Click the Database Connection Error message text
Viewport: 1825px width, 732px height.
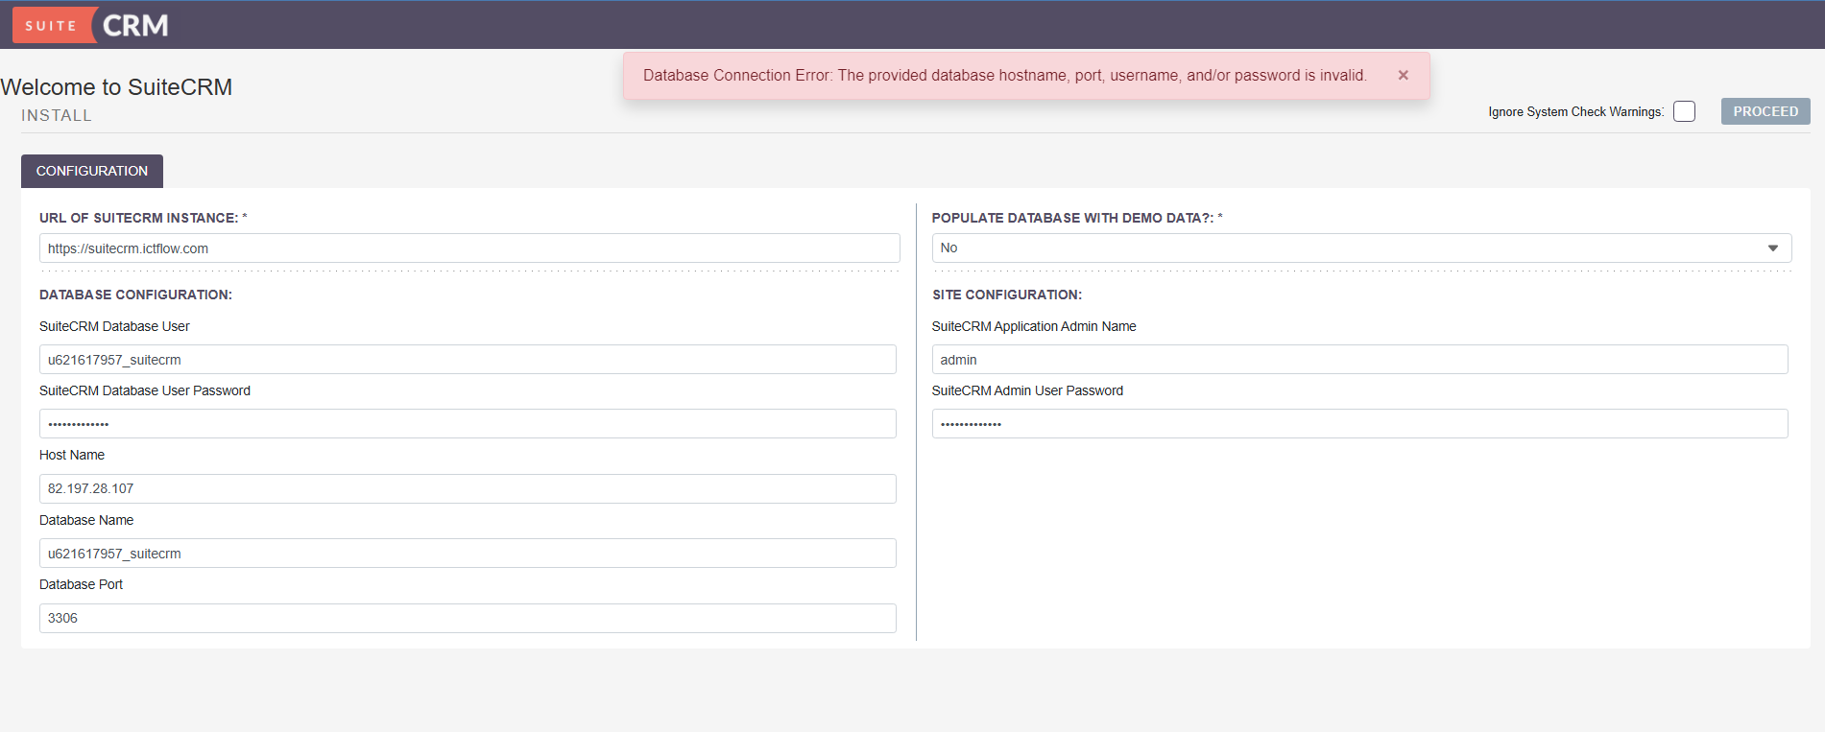1004,75
